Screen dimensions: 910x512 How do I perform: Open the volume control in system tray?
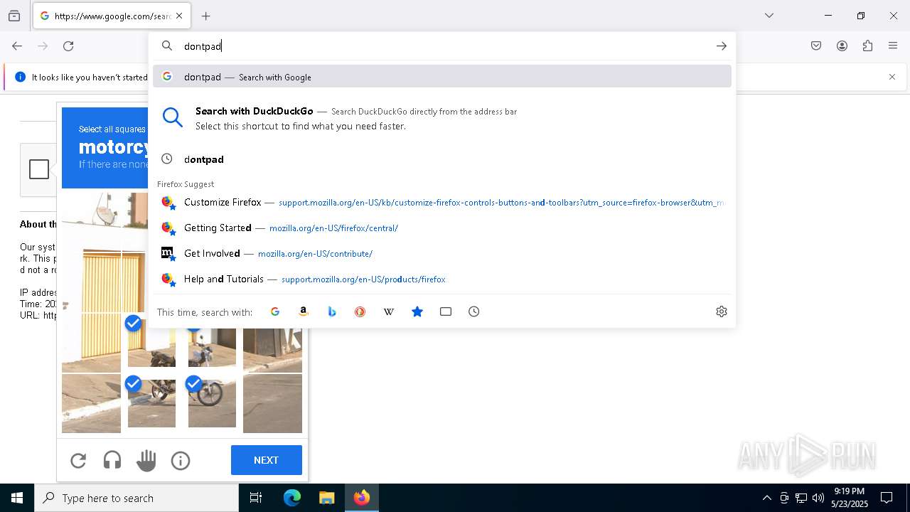tap(818, 498)
